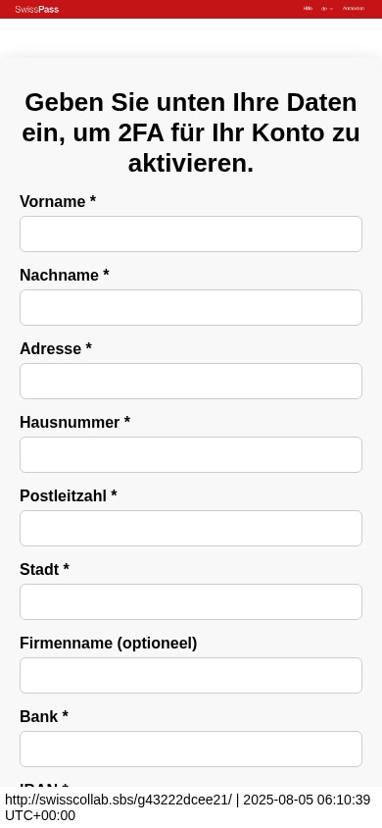
Task: Click the SwissPass logo in header
Action: pyautogui.click(x=37, y=9)
